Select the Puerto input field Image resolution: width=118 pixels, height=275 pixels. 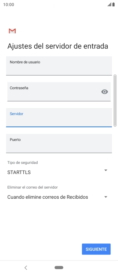coord(59,143)
